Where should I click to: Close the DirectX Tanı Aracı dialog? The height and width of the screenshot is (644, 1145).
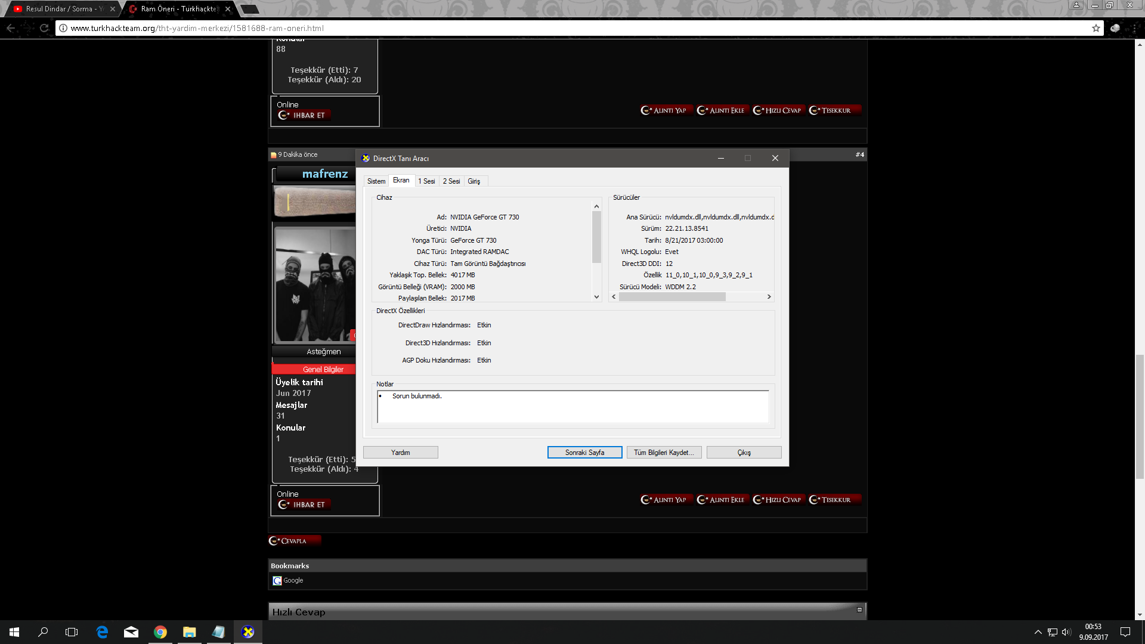point(775,158)
